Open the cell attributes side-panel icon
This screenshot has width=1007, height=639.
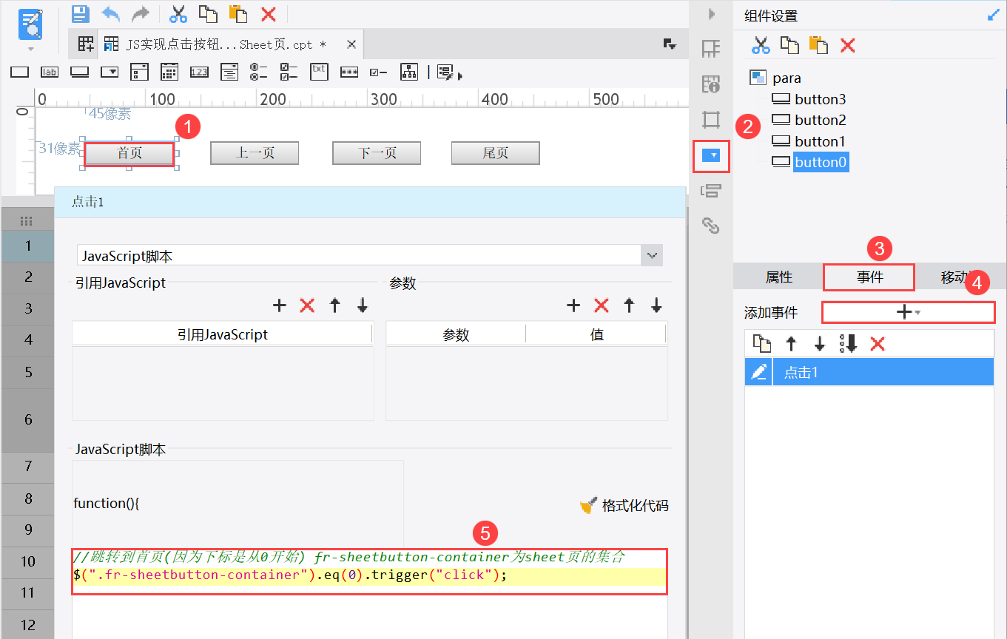[711, 84]
